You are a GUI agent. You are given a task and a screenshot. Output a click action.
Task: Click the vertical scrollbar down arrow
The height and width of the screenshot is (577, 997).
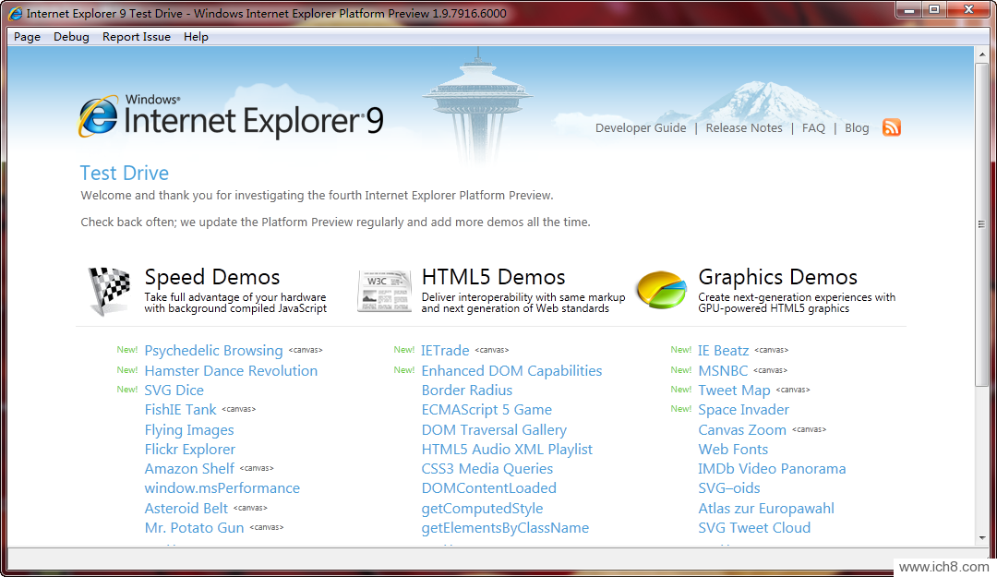pyautogui.click(x=981, y=538)
